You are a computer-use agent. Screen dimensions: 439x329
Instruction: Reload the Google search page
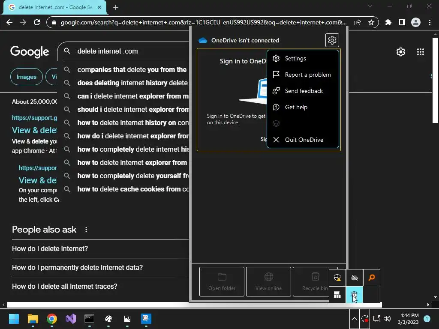click(37, 22)
